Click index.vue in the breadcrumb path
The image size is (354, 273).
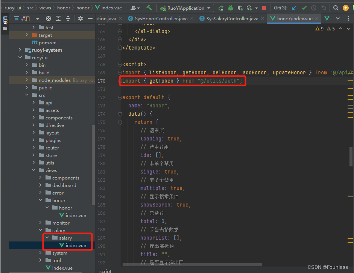(x=109, y=8)
